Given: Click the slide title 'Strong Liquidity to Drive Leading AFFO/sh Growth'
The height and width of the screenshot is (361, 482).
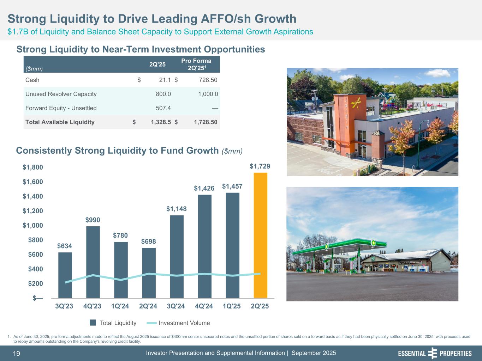Looking at the screenshot, I should point(152,19).
